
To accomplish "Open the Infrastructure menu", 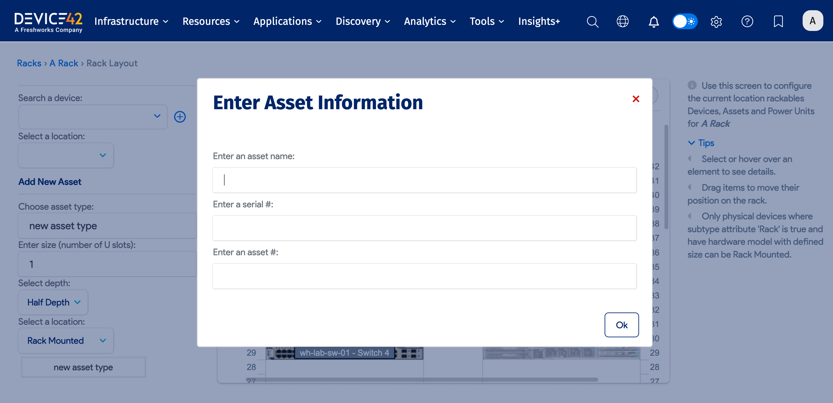I will (x=131, y=21).
